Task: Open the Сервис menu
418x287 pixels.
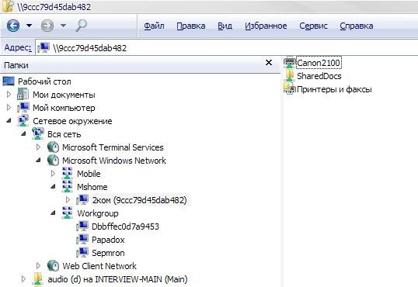Action: [313, 26]
